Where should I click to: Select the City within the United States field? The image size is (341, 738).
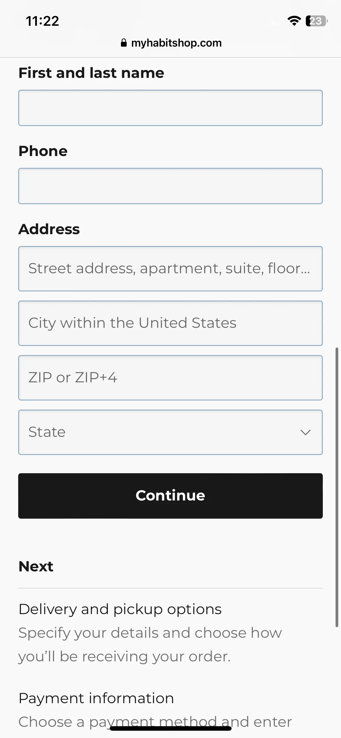point(170,323)
